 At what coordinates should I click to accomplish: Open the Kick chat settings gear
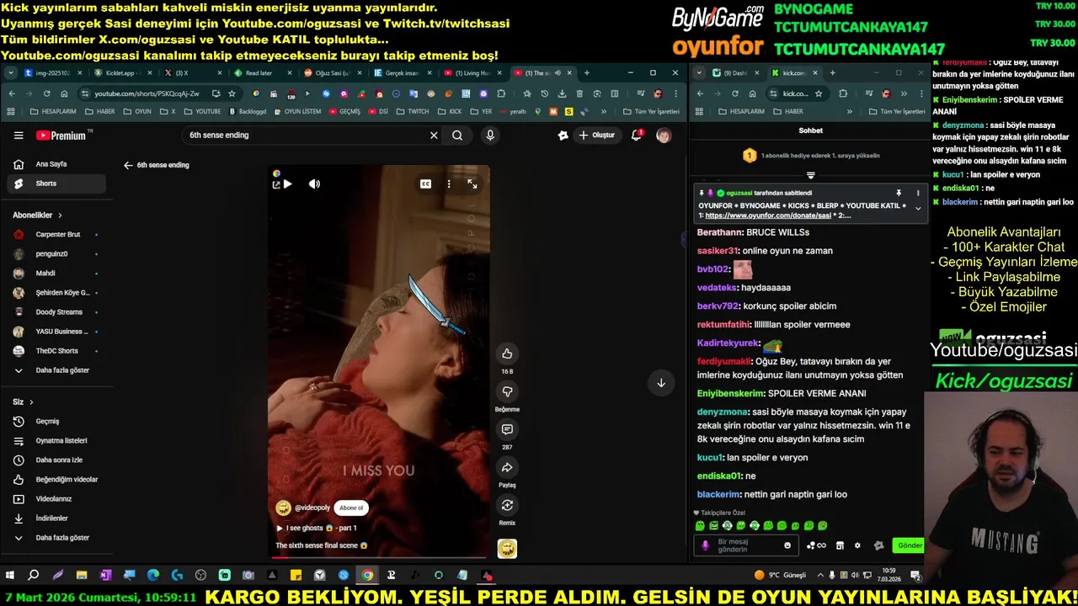[857, 545]
